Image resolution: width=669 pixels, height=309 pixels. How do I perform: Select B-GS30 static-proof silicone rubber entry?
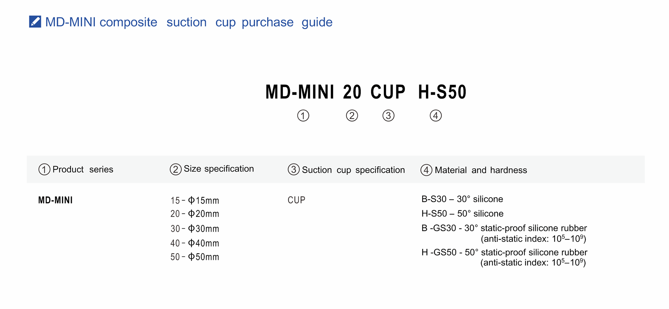(504, 228)
